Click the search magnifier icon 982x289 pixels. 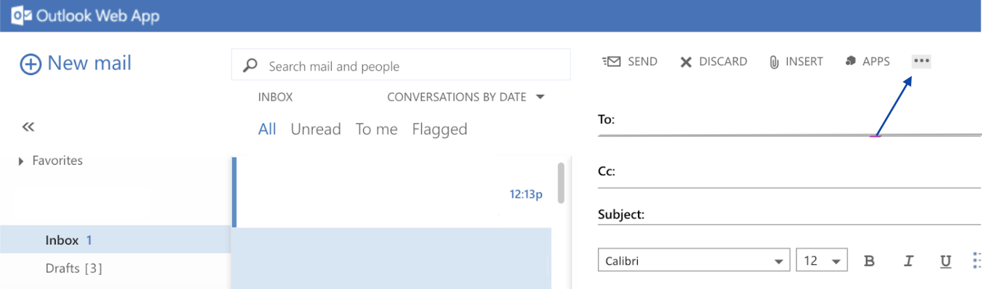(250, 66)
